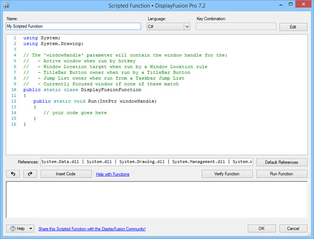Image resolution: width=314 pixels, height=239 pixels.
Task: Click the Verify Function button
Action: 227,174
